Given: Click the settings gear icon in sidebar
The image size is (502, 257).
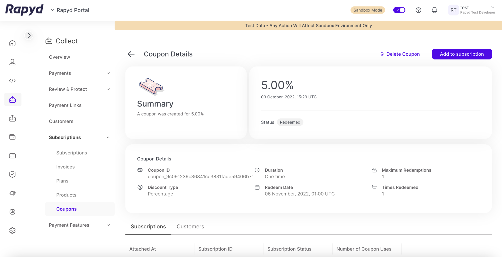Looking at the screenshot, I should click(12, 230).
